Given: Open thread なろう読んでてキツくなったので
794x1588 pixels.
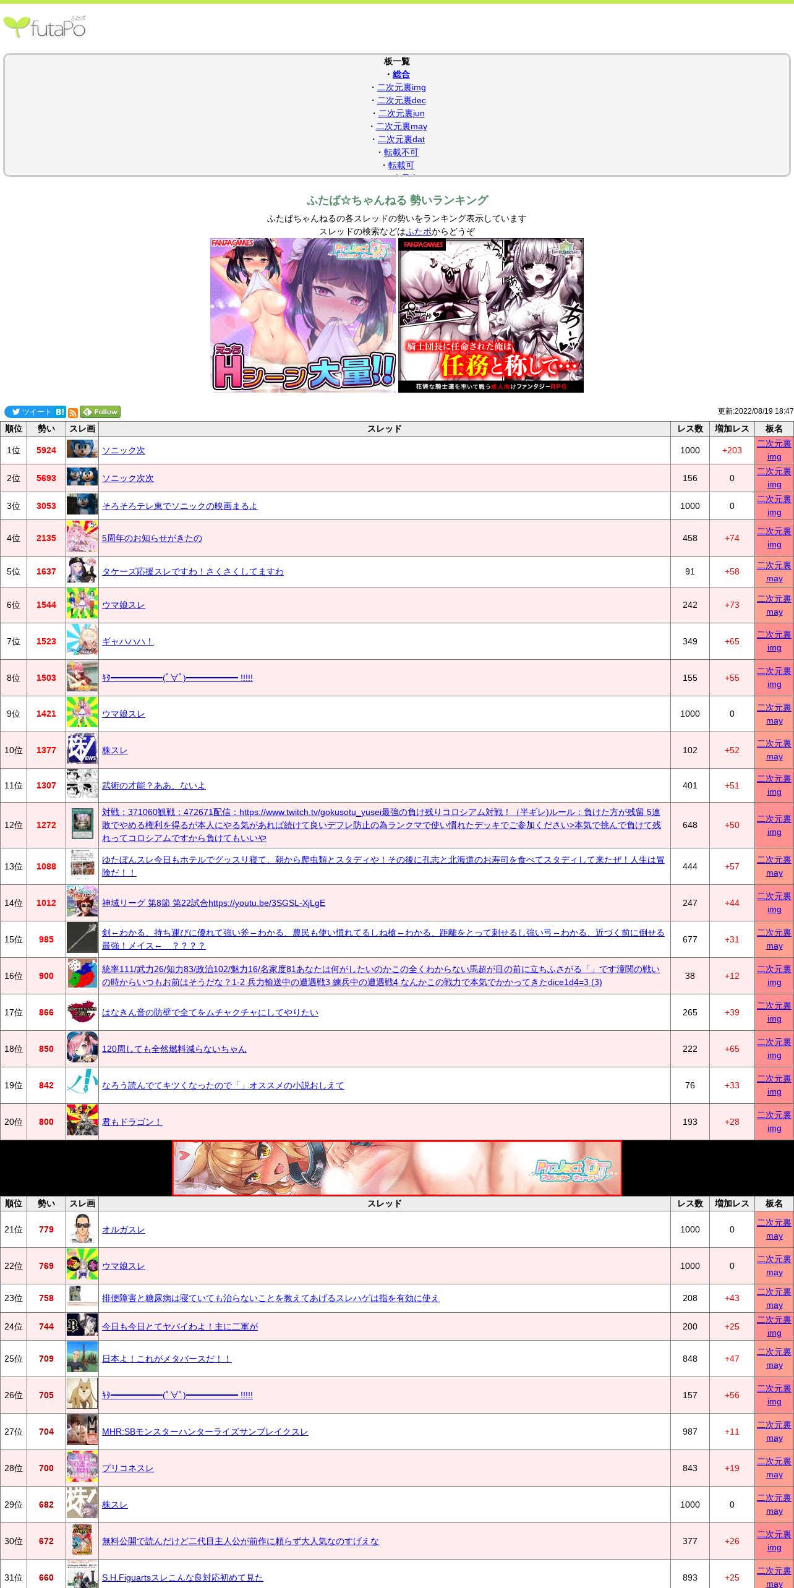Looking at the screenshot, I should 223,1085.
